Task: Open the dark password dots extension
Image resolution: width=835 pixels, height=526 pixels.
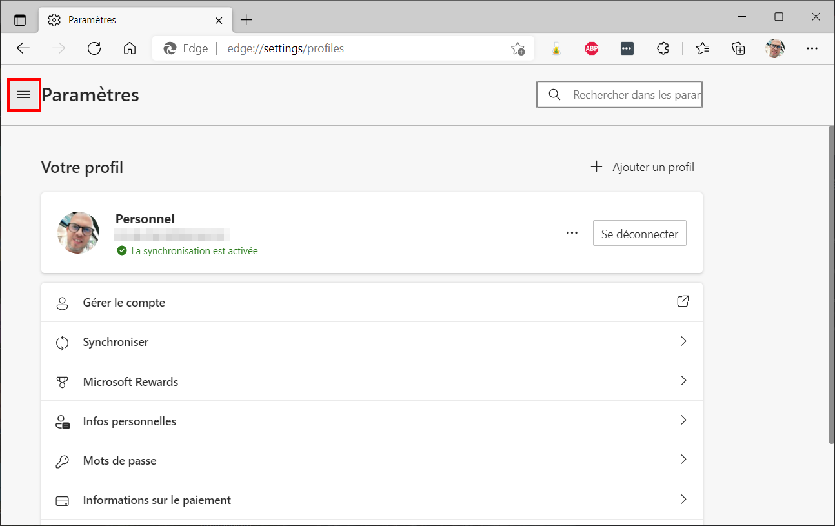Action: [627, 48]
